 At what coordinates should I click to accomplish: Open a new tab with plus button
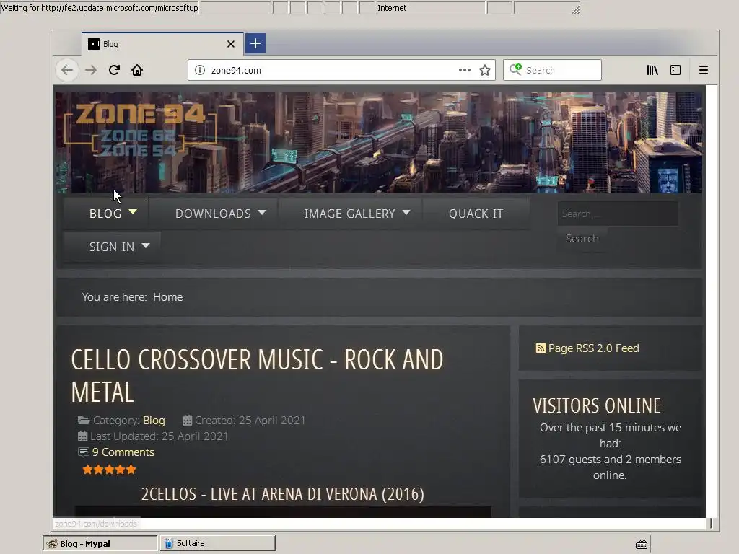click(255, 44)
